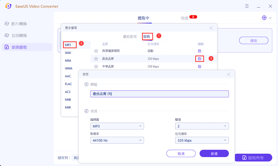The height and width of the screenshot is (166, 278).
Task: Click the 取消 button
Action: (x=181, y=153)
